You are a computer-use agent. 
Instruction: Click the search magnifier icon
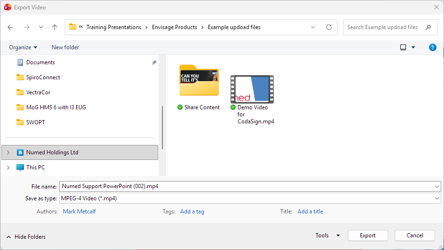pyautogui.click(x=428, y=27)
